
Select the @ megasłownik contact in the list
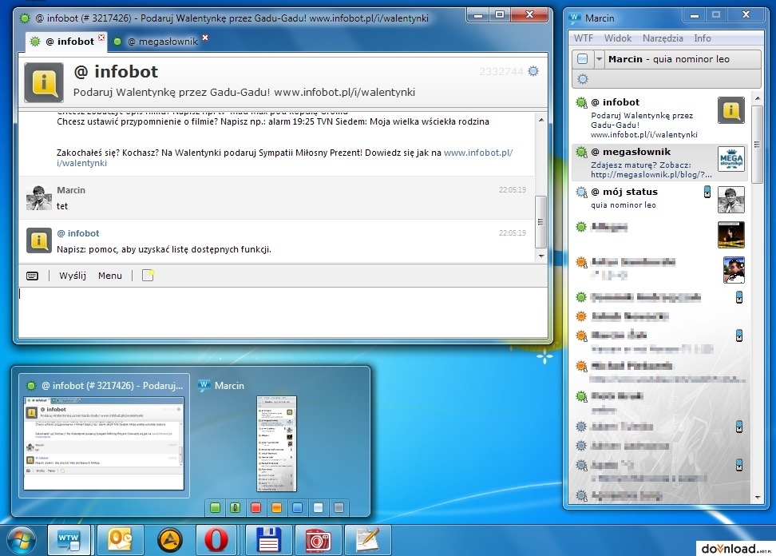(659, 162)
